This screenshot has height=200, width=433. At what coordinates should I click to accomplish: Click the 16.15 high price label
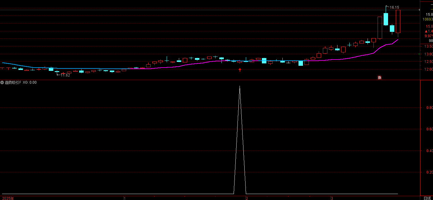click(394, 7)
